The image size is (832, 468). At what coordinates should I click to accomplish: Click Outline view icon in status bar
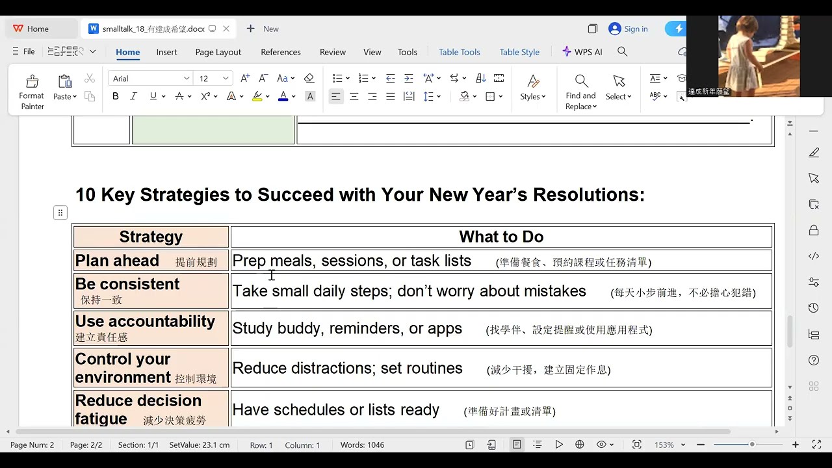point(538,445)
